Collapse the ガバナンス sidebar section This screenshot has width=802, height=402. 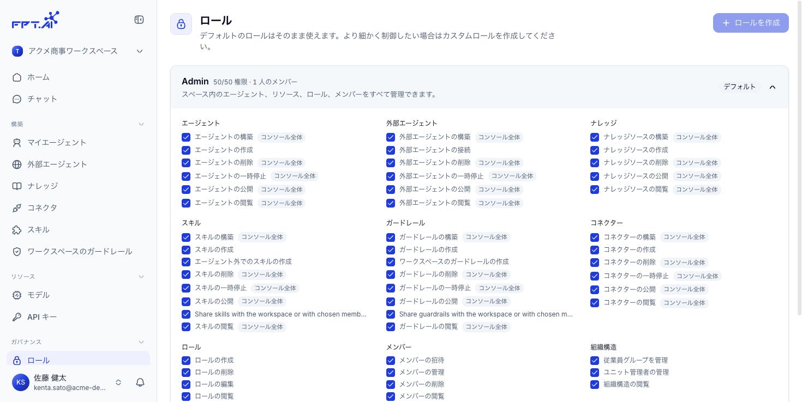pos(141,342)
